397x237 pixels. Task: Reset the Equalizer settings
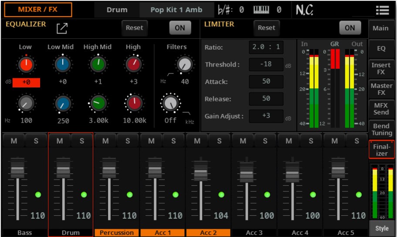tap(134, 28)
